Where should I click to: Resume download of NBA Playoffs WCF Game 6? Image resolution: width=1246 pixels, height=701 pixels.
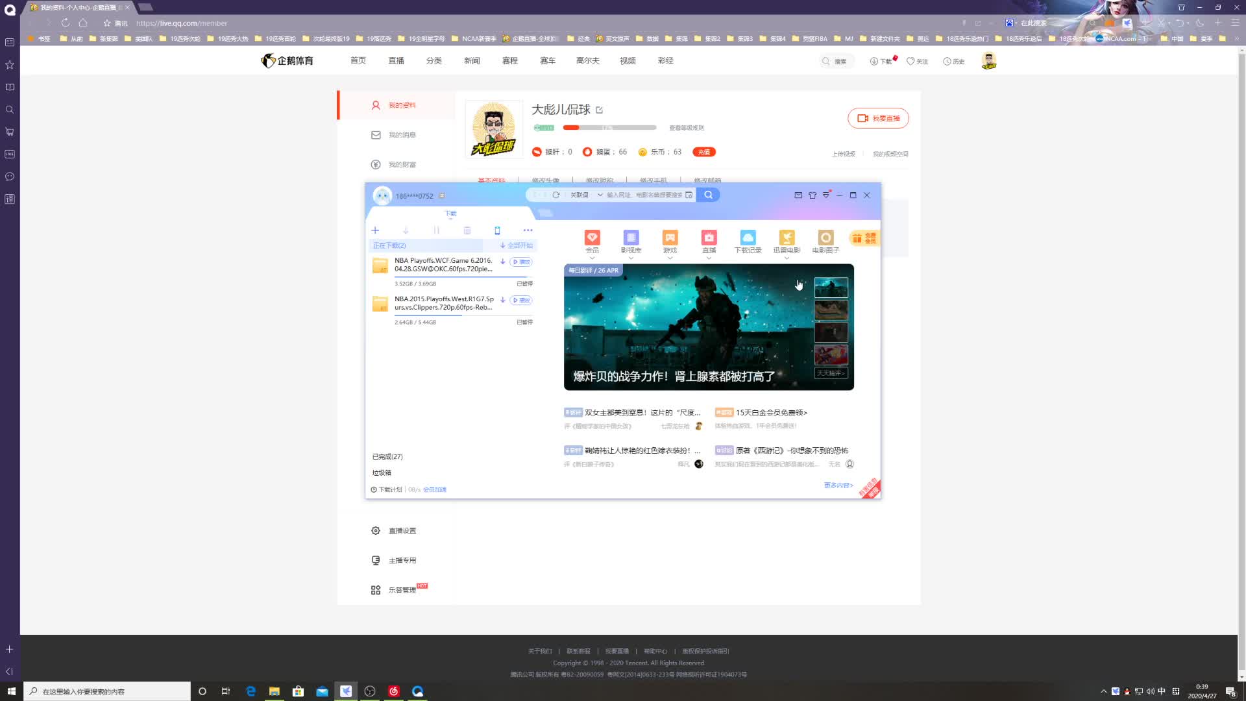502,262
